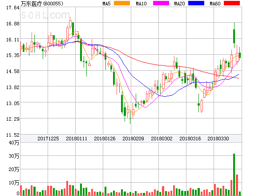This screenshot has height=196, width=267.
Task: Click the 13.82 price axis label
Action: (13, 87)
